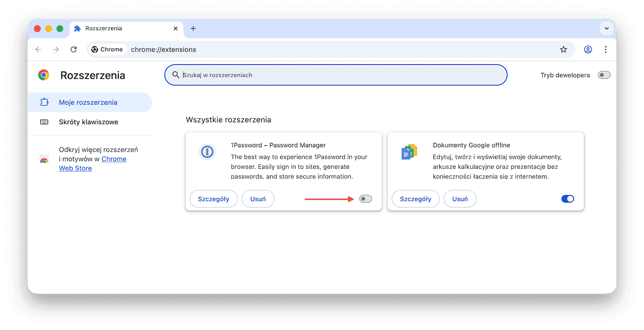Click Usuń for 1Password
Viewport: 644px width, 330px height.
(x=258, y=199)
